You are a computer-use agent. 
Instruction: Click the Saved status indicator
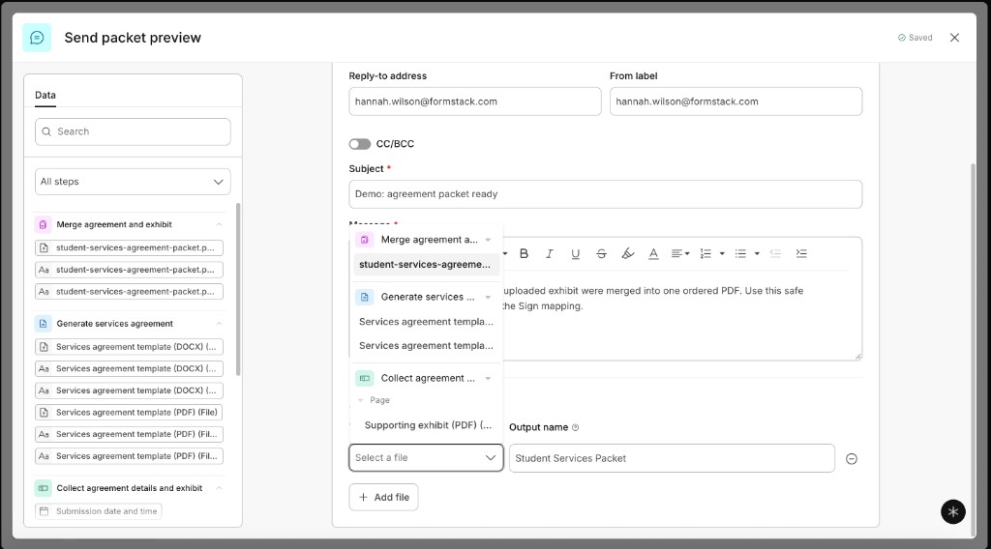click(x=916, y=38)
